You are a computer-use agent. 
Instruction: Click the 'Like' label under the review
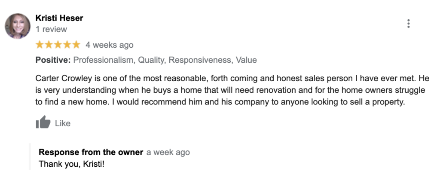coord(63,123)
